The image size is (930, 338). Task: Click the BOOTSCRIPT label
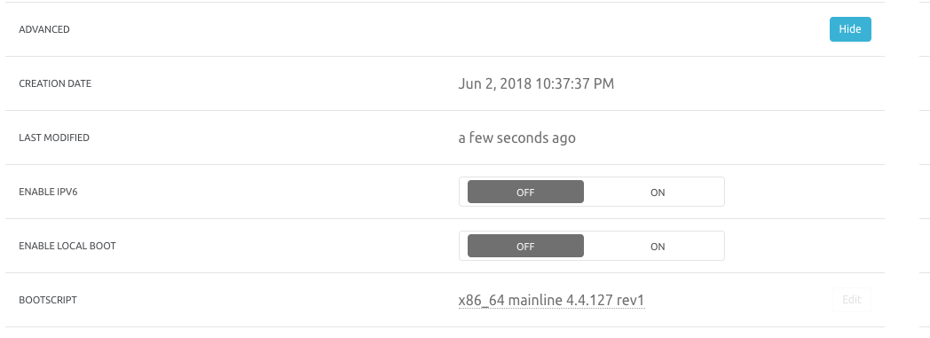pos(48,300)
